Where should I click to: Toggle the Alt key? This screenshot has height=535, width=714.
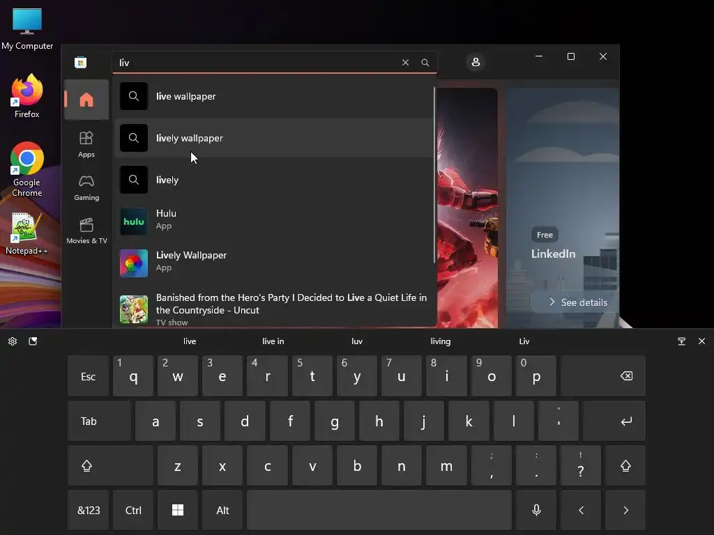pyautogui.click(x=222, y=510)
